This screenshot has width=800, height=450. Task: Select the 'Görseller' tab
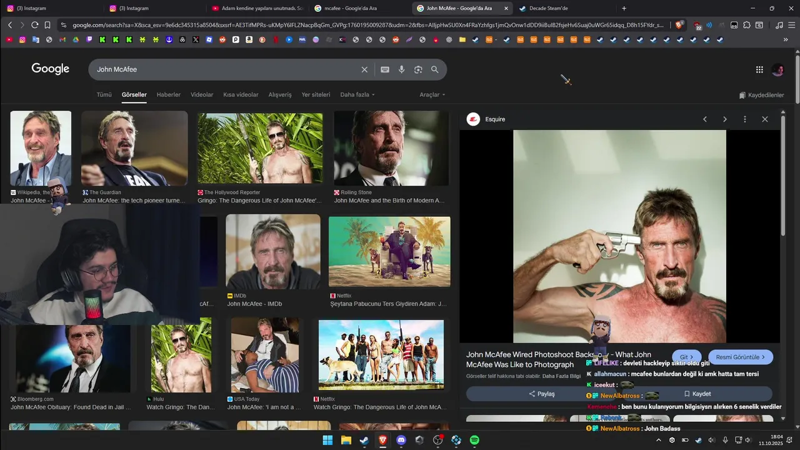coord(134,95)
